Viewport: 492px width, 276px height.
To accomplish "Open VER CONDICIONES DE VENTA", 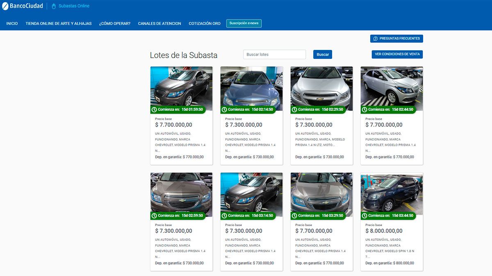I will point(397,54).
